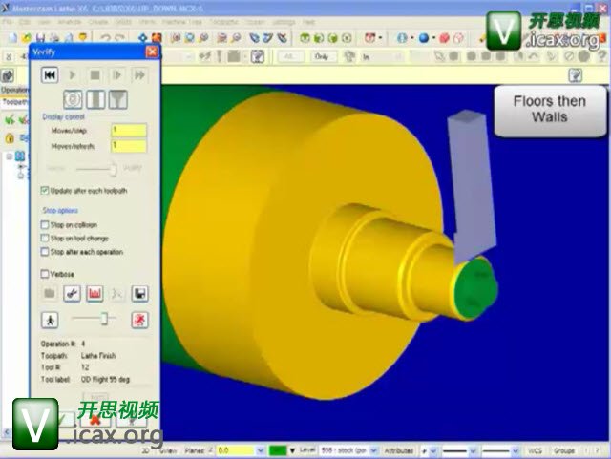Click WCS in the status bar
Viewport: 611px width, 459px height.
(x=535, y=450)
